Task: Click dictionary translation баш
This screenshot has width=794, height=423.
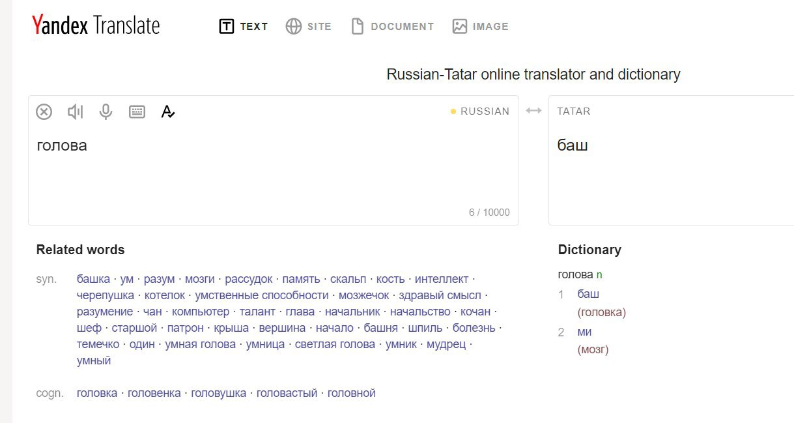Action: tap(588, 294)
